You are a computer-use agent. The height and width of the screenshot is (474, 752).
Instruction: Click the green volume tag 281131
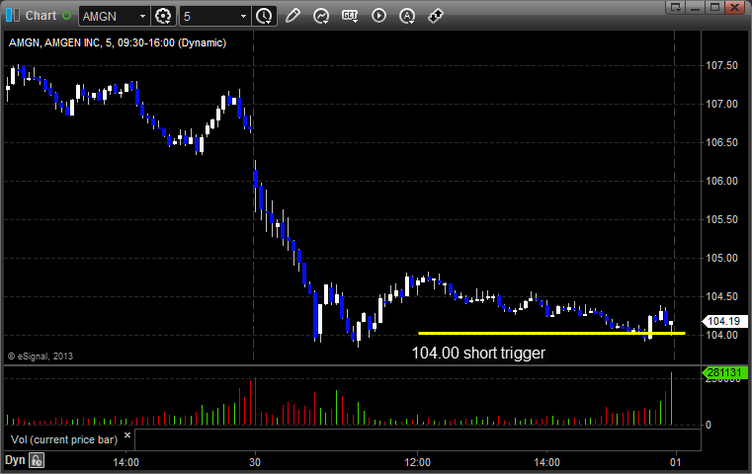tap(724, 372)
